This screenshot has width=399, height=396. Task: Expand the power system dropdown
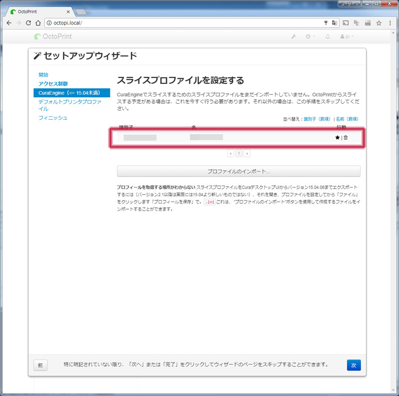click(310, 36)
